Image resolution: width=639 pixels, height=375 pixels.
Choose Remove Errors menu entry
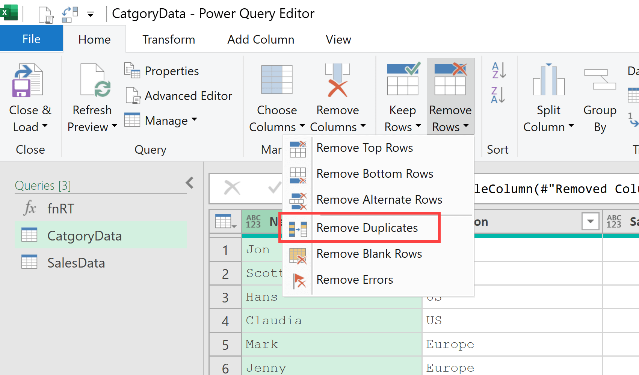point(378,280)
